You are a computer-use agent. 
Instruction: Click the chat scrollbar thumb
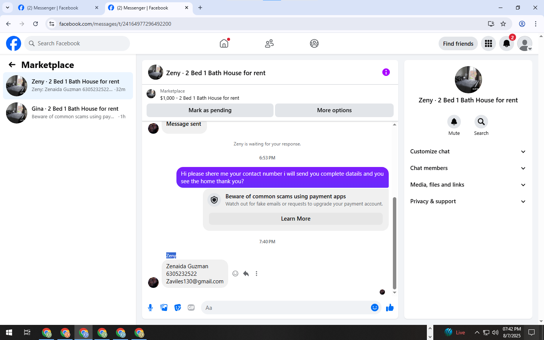[x=394, y=243]
